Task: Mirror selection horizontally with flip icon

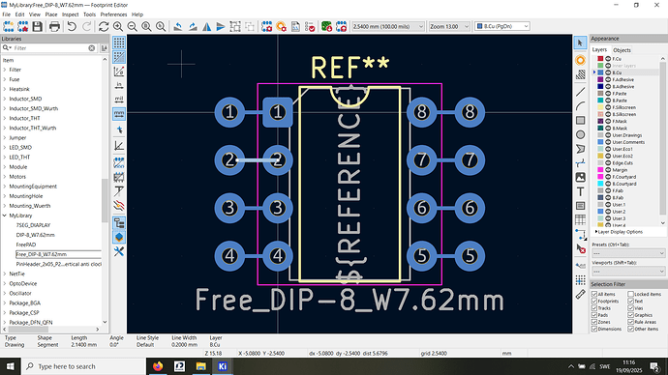Action: coord(206,26)
